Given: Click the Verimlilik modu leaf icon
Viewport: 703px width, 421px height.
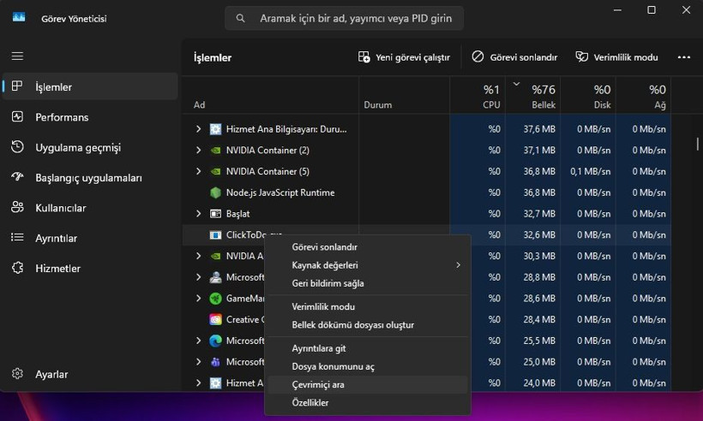Looking at the screenshot, I should [582, 56].
